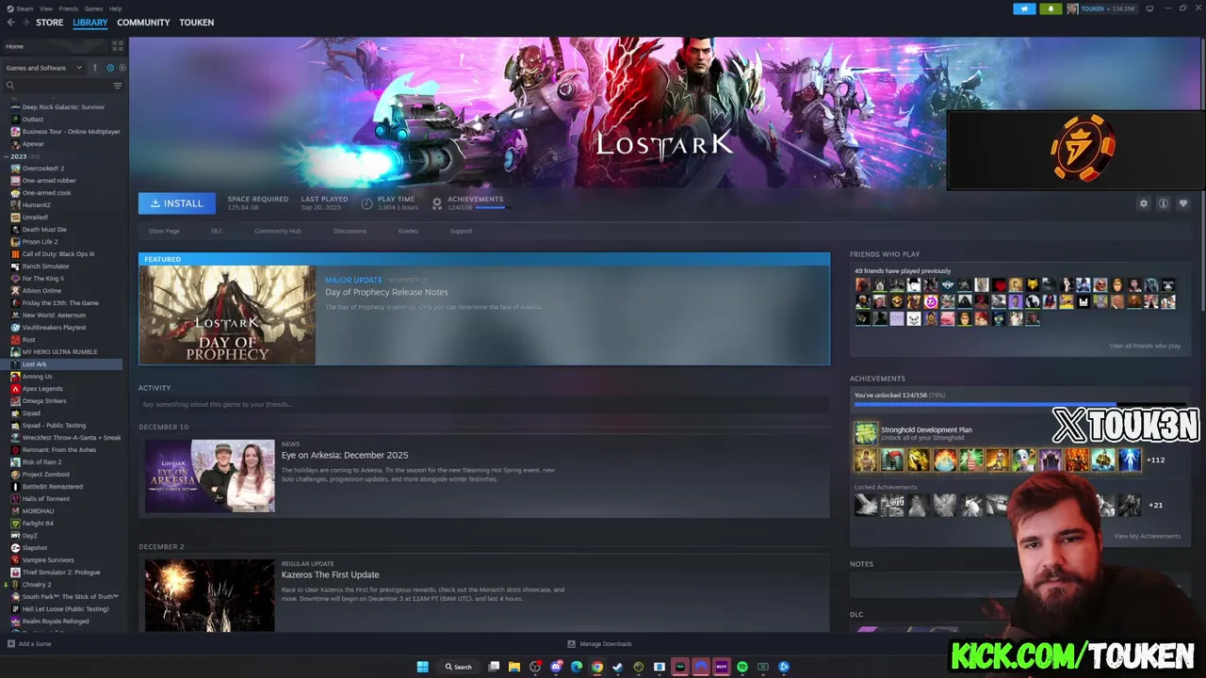The image size is (1206, 678).
Task: Open Lost Ark Support link
Action: (x=461, y=231)
